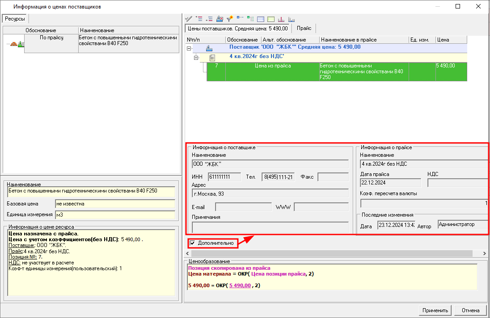Click into the empty WWW field
Viewport: 490px width, 318px height.
tap(321, 207)
